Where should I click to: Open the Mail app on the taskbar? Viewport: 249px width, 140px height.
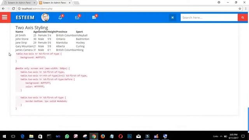(x=139, y=136)
